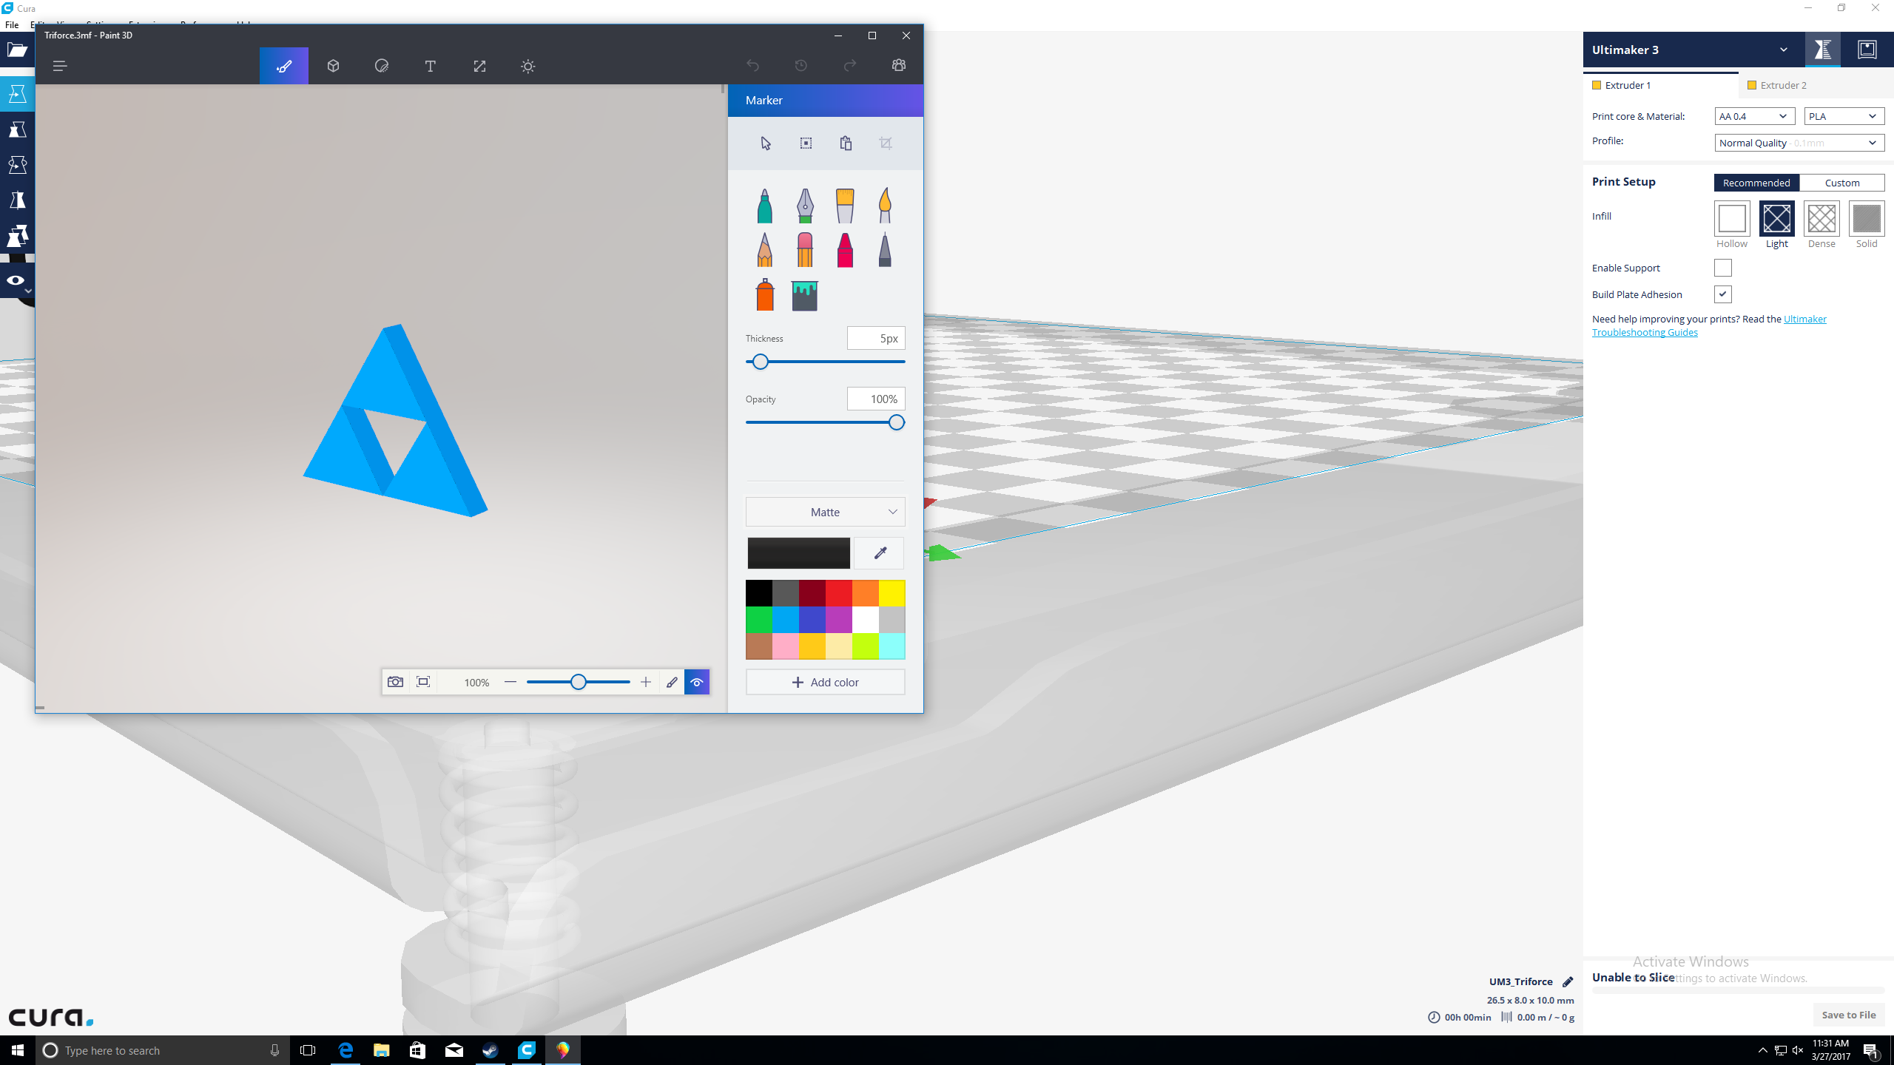The width and height of the screenshot is (1894, 1065).
Task: Click the open file folder icon in Cura
Action: click(17, 50)
